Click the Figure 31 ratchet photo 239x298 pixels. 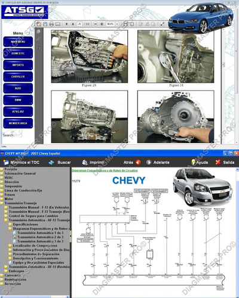pyautogui.click(x=176, y=57)
